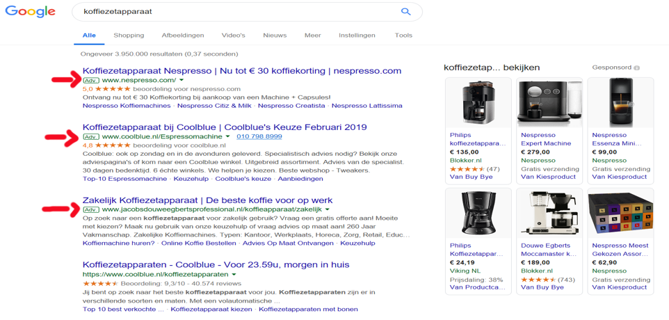Open Nespresso Creatista sitelink

(x=291, y=106)
